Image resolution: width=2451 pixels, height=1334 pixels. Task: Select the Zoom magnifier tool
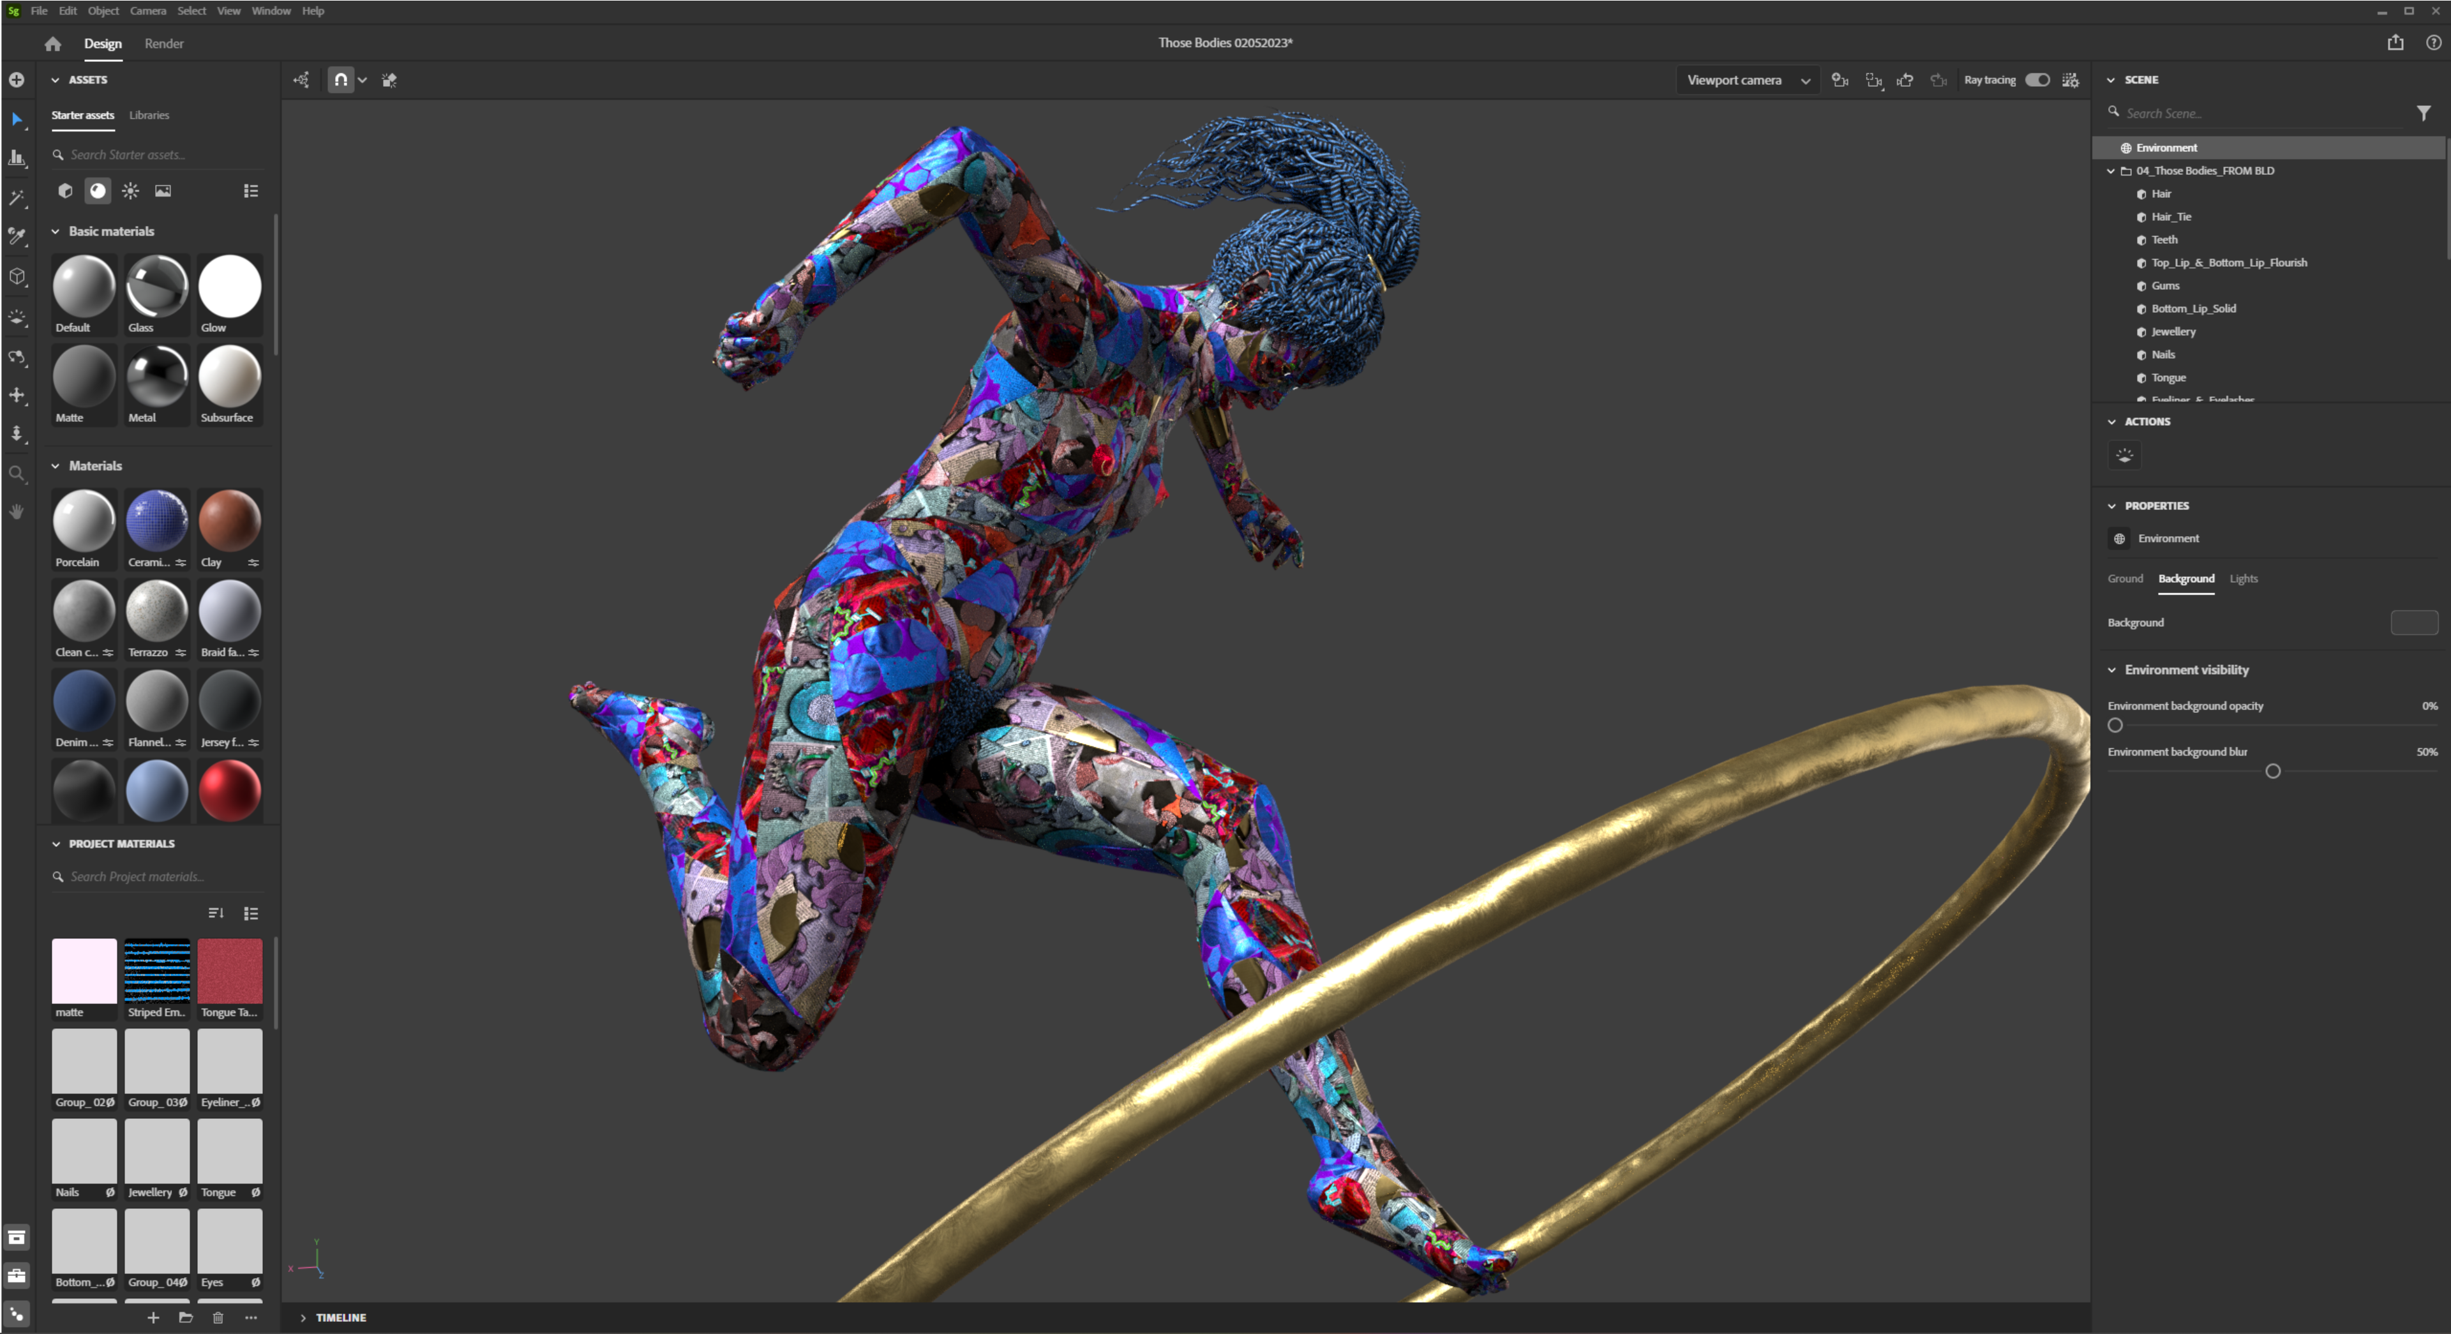(x=17, y=473)
